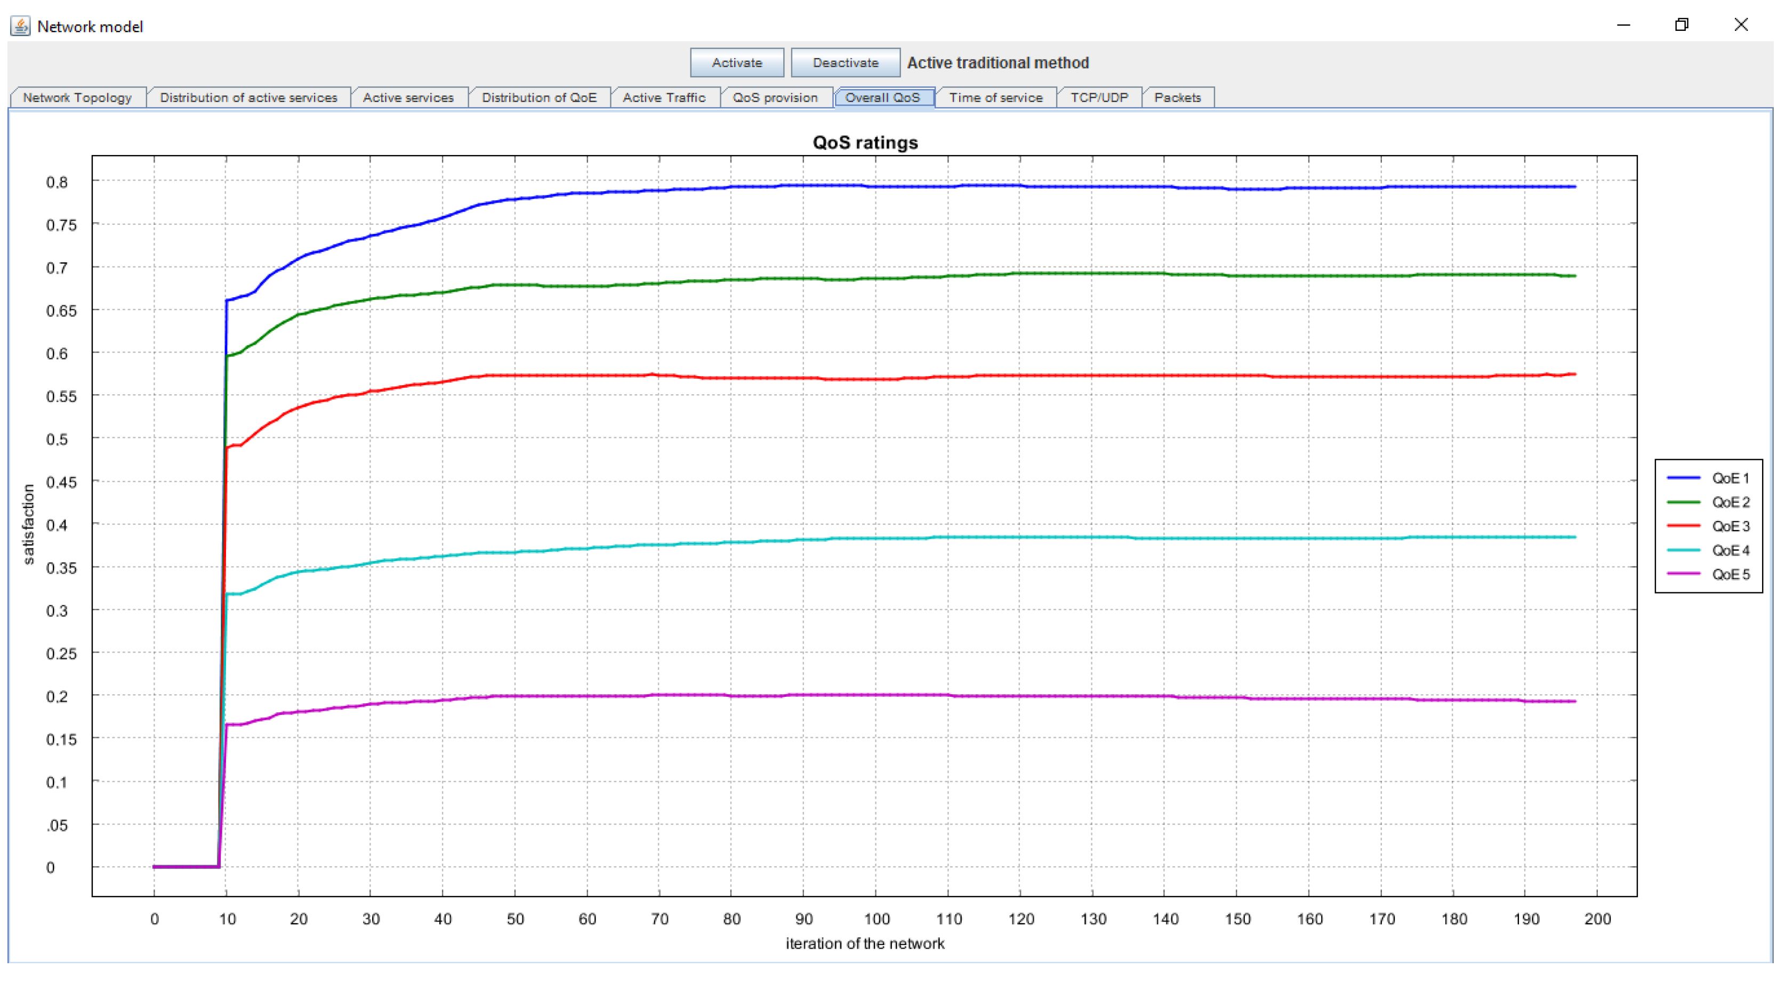
Task: Open the Distribution of QoE tab
Action: (538, 97)
